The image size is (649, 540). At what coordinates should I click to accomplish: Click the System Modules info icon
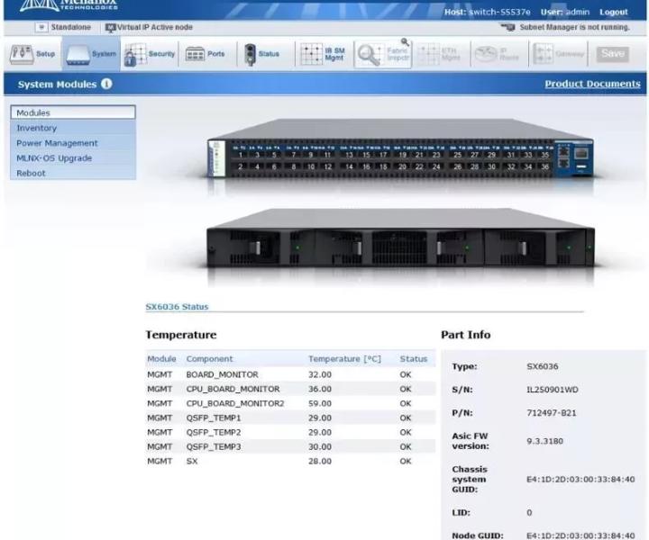(x=106, y=84)
